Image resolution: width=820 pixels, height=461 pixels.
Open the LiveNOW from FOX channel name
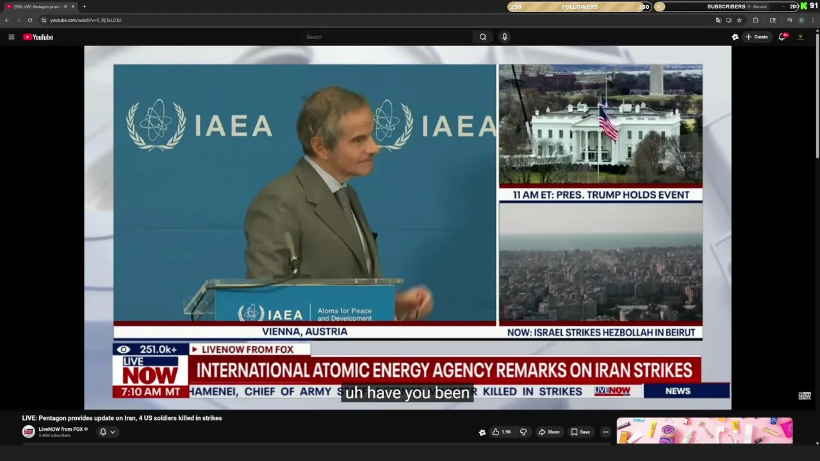coord(61,429)
